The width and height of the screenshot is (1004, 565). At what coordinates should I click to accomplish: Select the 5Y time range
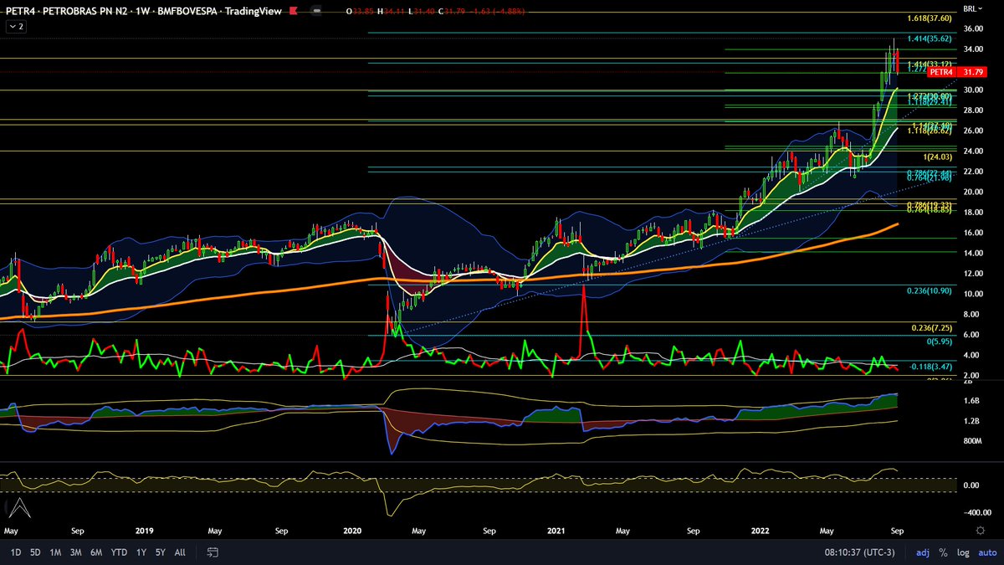point(160,552)
